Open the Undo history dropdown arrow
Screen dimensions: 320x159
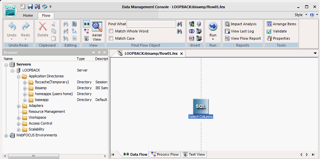tap(12, 39)
